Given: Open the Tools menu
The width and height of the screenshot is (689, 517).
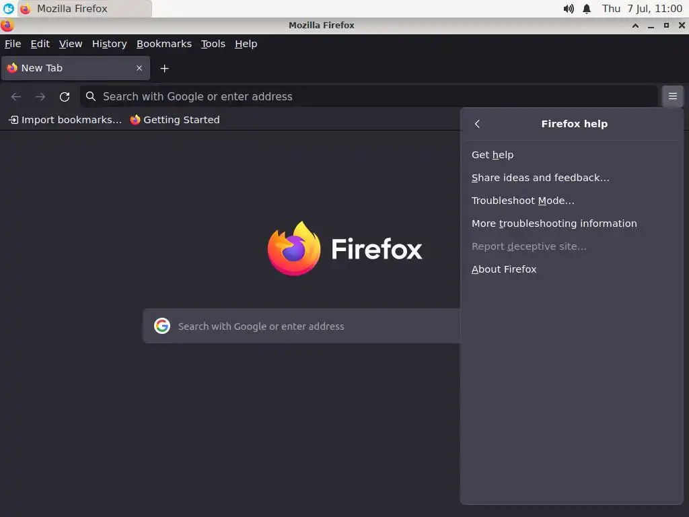Looking at the screenshot, I should tap(213, 44).
